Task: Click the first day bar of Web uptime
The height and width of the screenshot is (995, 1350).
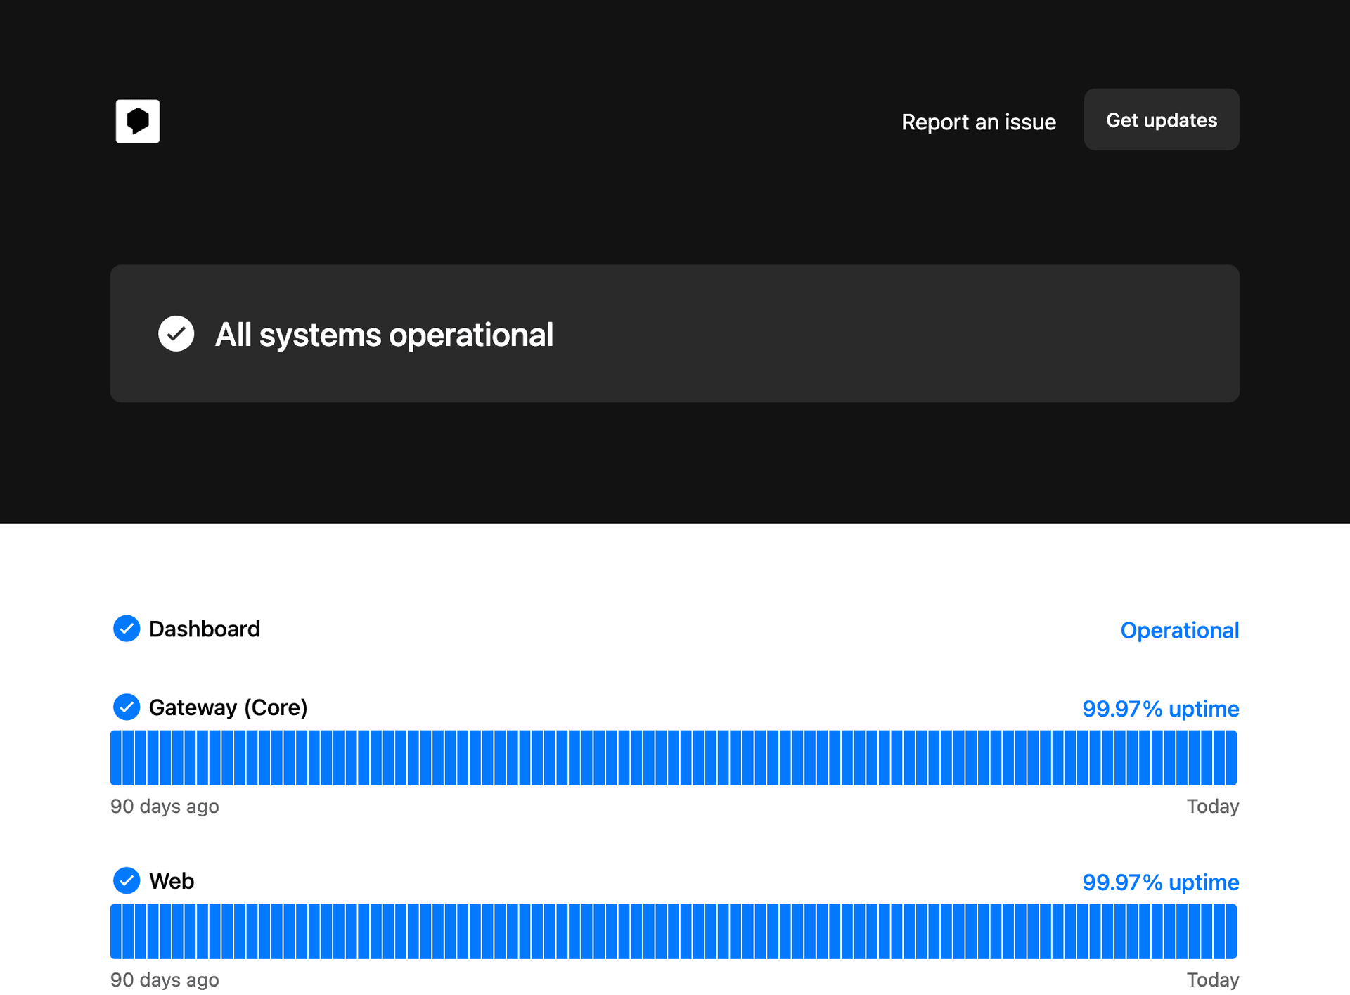Action: 116,931
